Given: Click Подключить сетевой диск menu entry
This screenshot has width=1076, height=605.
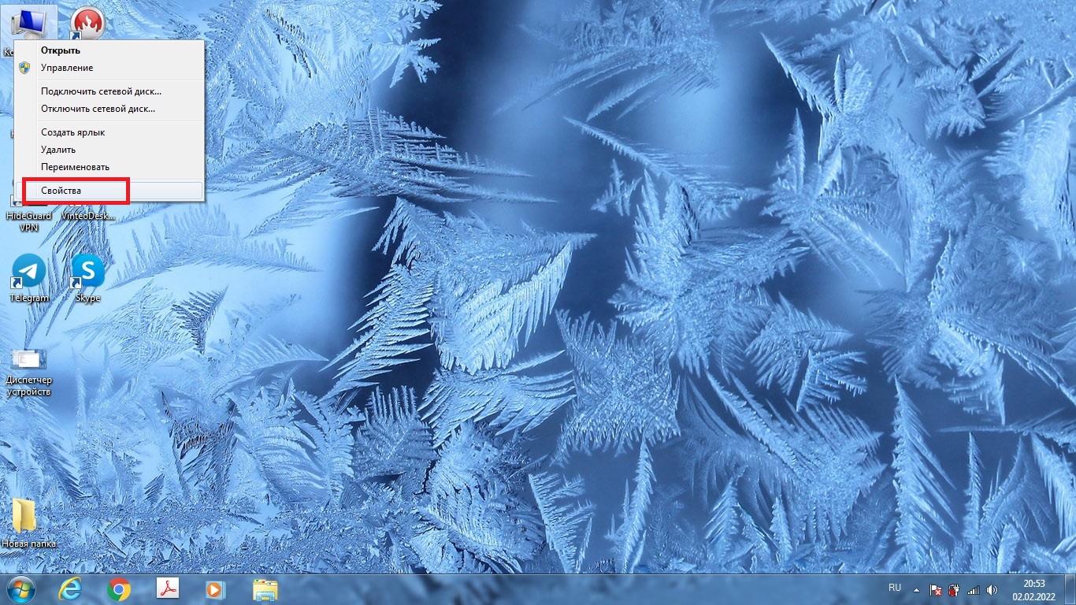Looking at the screenshot, I should (x=101, y=91).
